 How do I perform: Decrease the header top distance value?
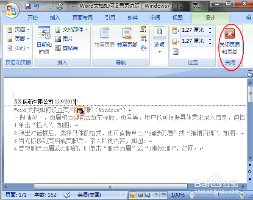(x=210, y=33)
